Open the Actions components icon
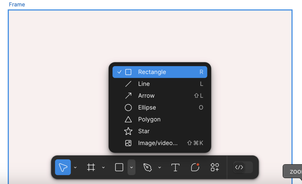Screen dimensions: 302x184 point(215,167)
